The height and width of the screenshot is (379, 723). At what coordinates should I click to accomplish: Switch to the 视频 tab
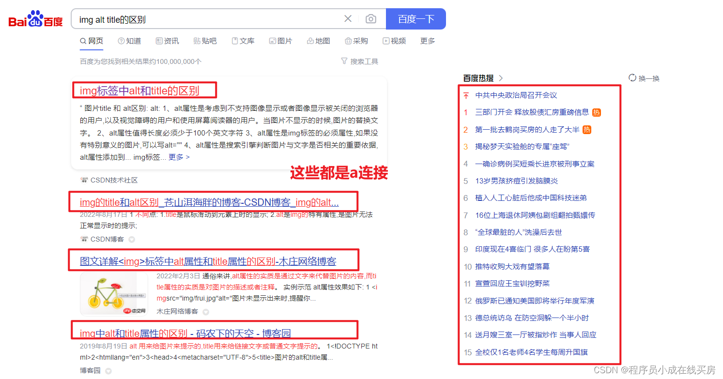(394, 41)
